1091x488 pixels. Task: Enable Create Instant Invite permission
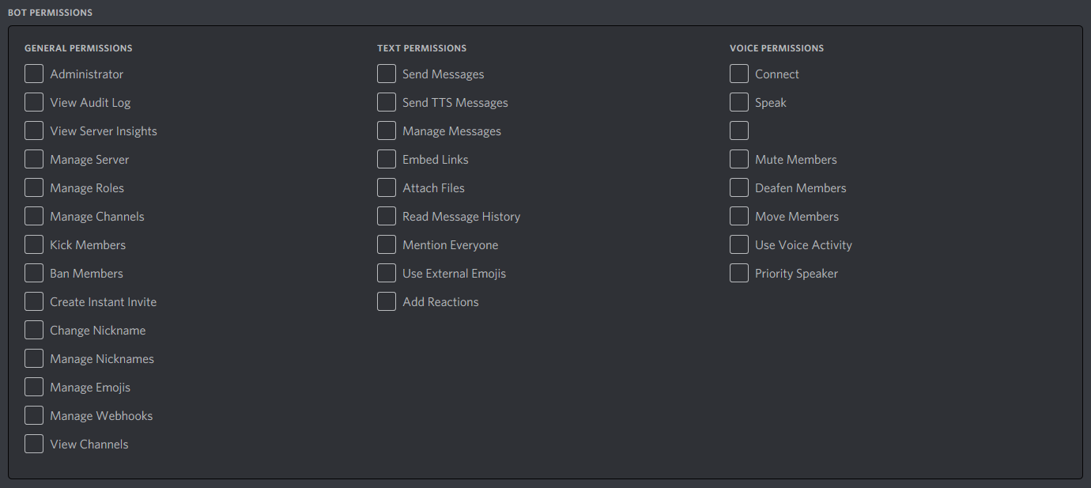tap(34, 301)
